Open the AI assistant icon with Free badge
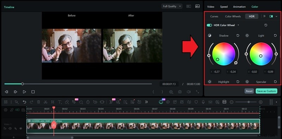Screen dimensions: 282x139 click(161, 102)
